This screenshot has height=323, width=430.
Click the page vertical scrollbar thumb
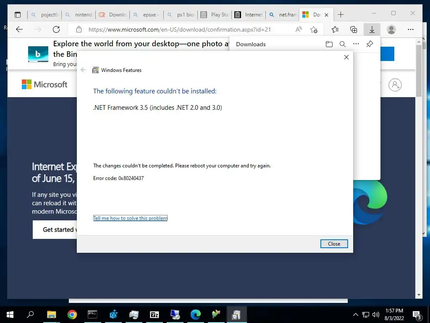(419, 71)
